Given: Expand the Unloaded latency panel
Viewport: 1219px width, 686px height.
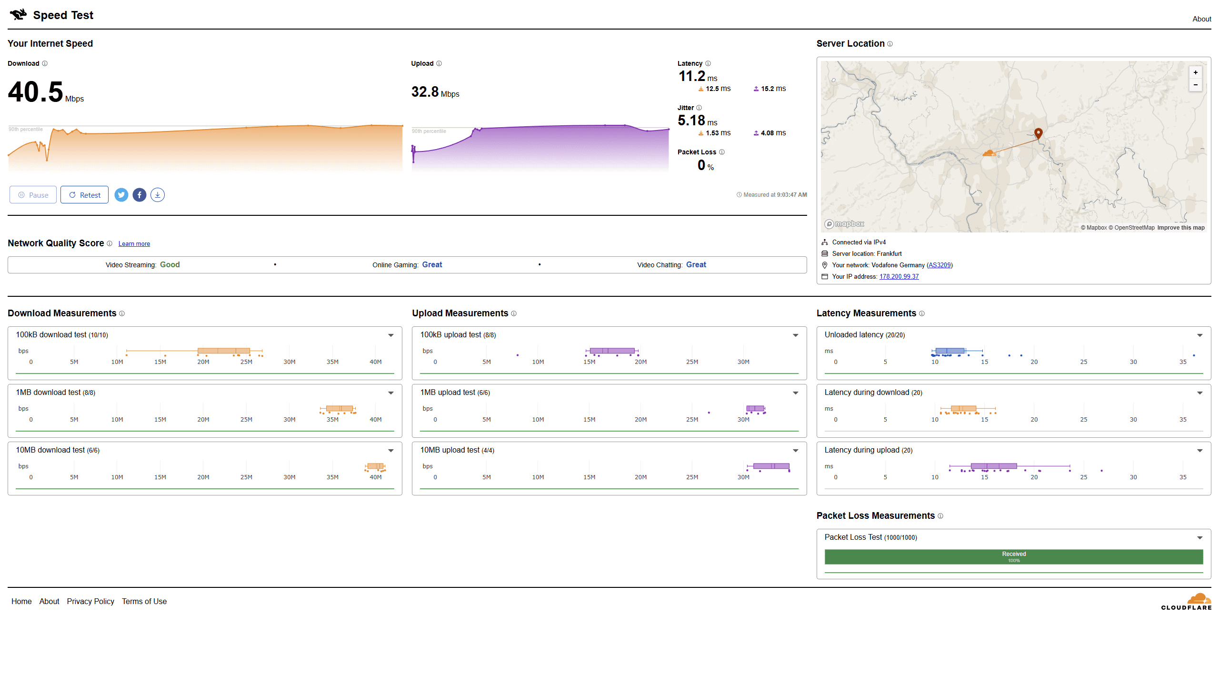Looking at the screenshot, I should (x=1200, y=335).
